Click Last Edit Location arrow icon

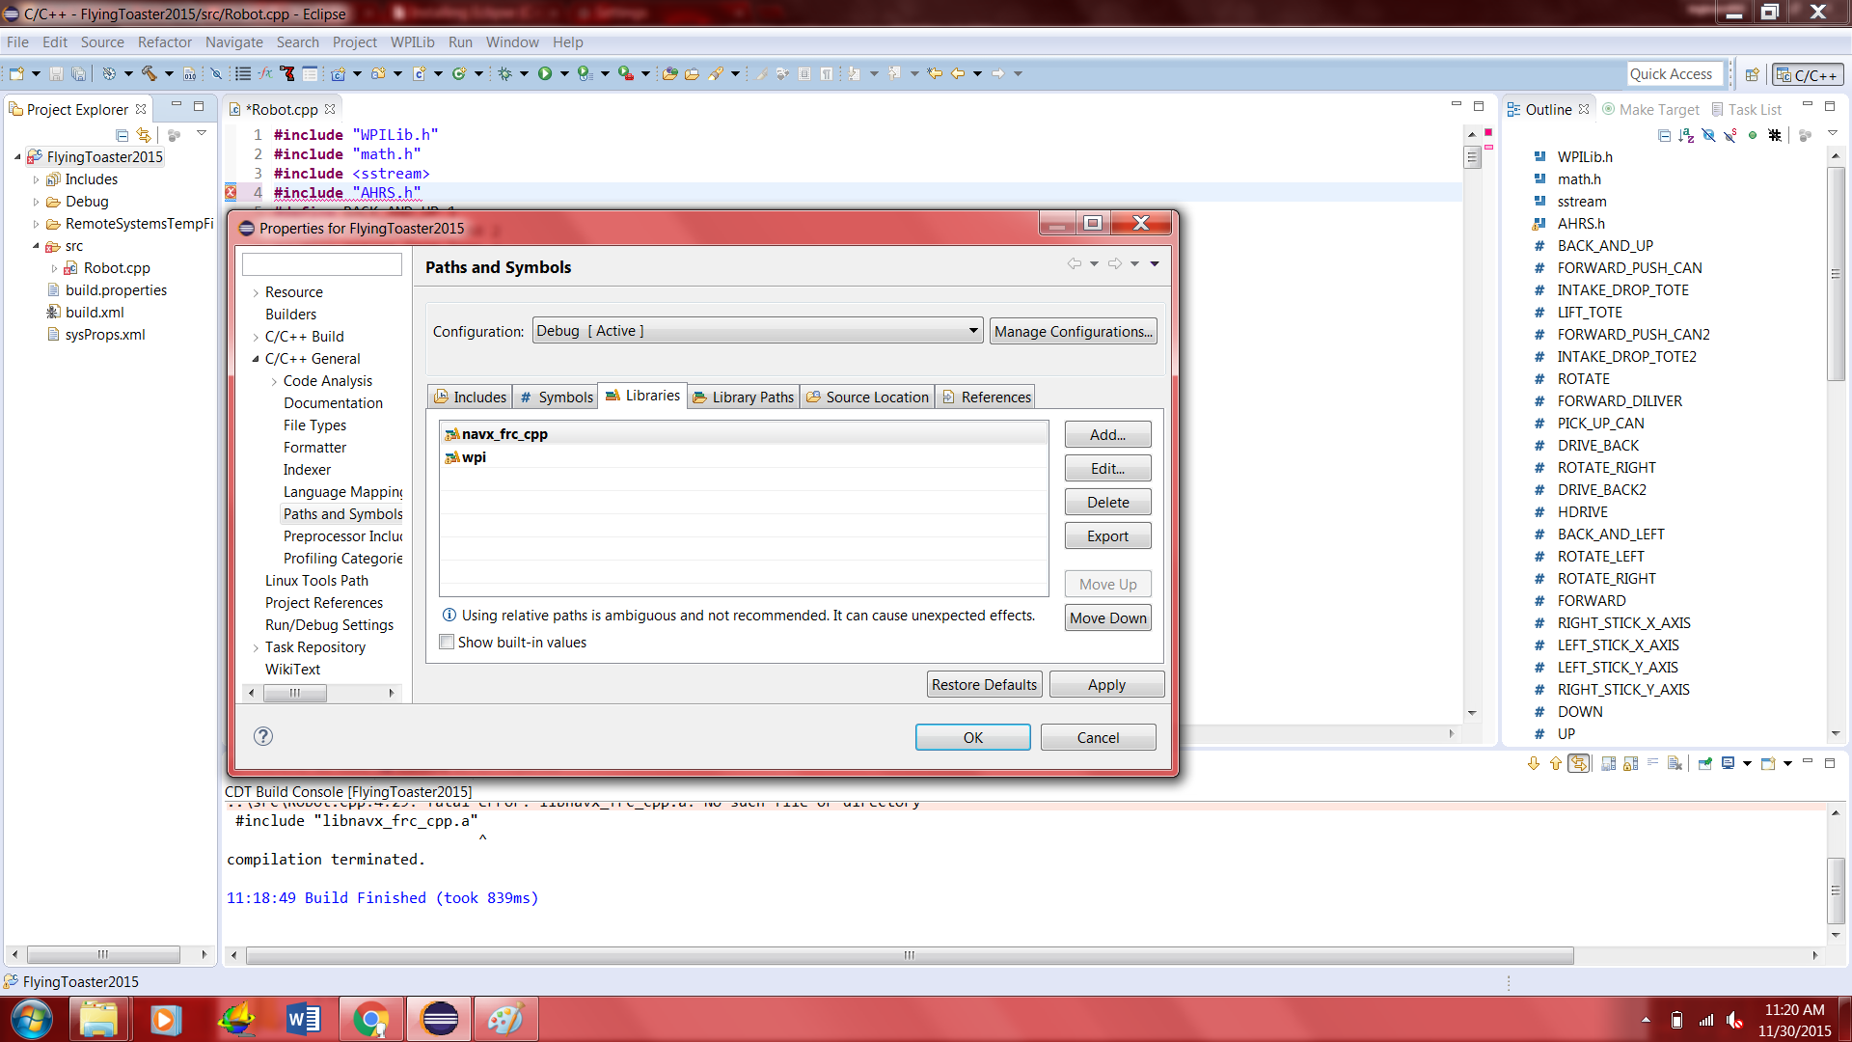[x=935, y=73]
